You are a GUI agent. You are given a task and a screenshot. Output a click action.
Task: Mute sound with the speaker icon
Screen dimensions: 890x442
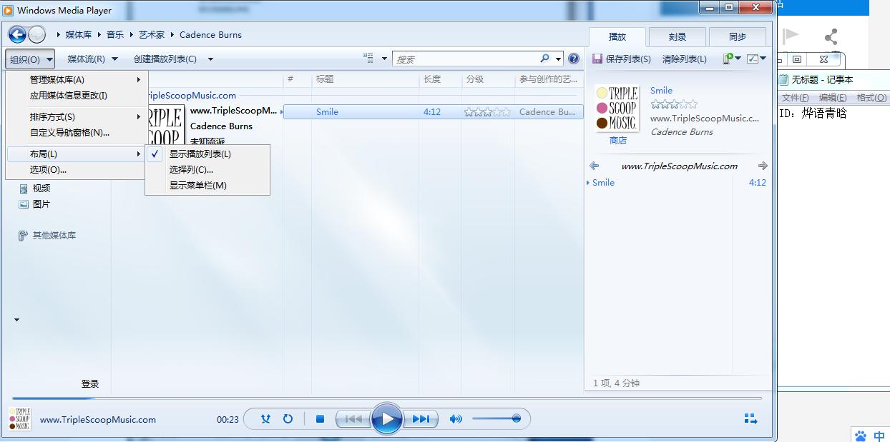(455, 419)
